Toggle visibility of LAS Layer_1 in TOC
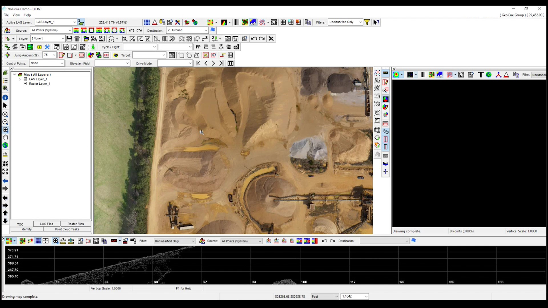This screenshot has height=308, width=548. pyautogui.click(x=25, y=79)
